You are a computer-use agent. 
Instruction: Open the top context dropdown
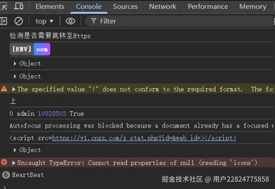[44, 21]
